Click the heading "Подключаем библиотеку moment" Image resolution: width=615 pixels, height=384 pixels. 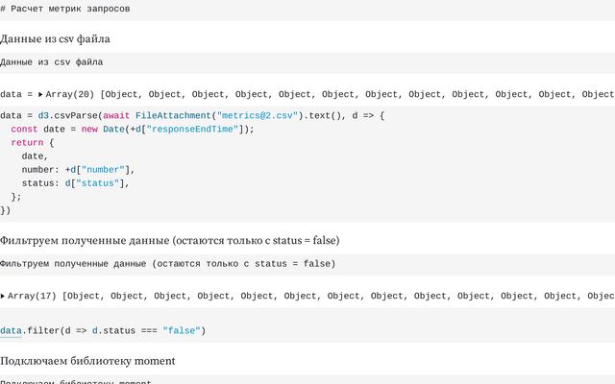pyautogui.click(x=87, y=361)
